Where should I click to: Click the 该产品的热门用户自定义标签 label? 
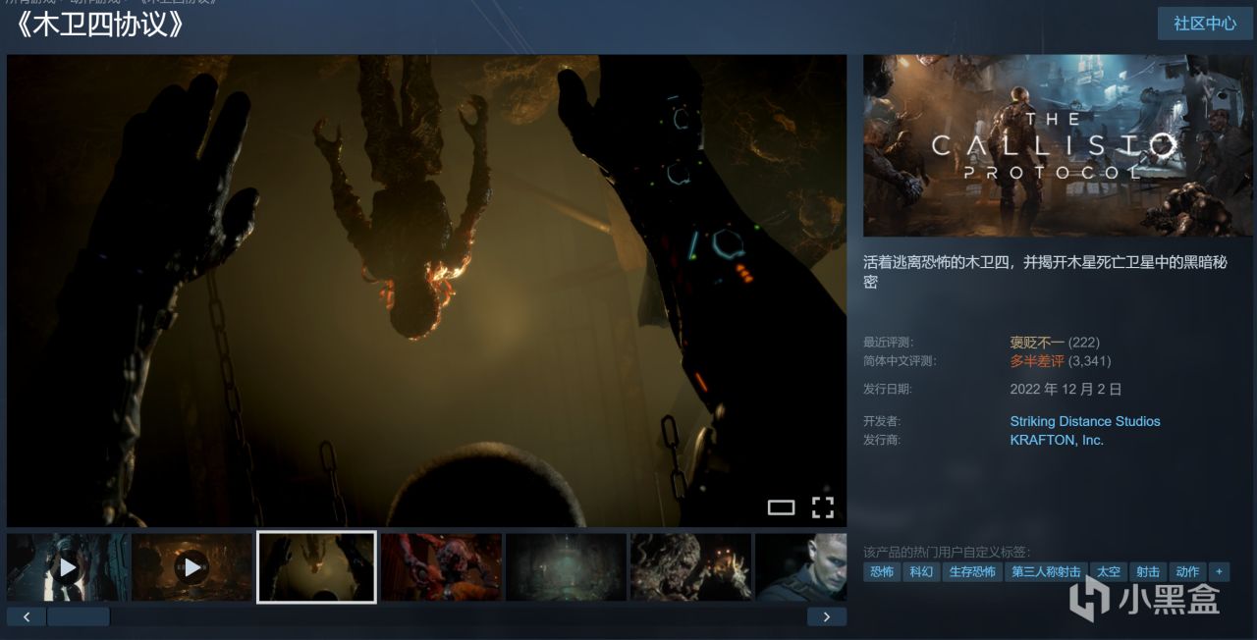(x=947, y=552)
